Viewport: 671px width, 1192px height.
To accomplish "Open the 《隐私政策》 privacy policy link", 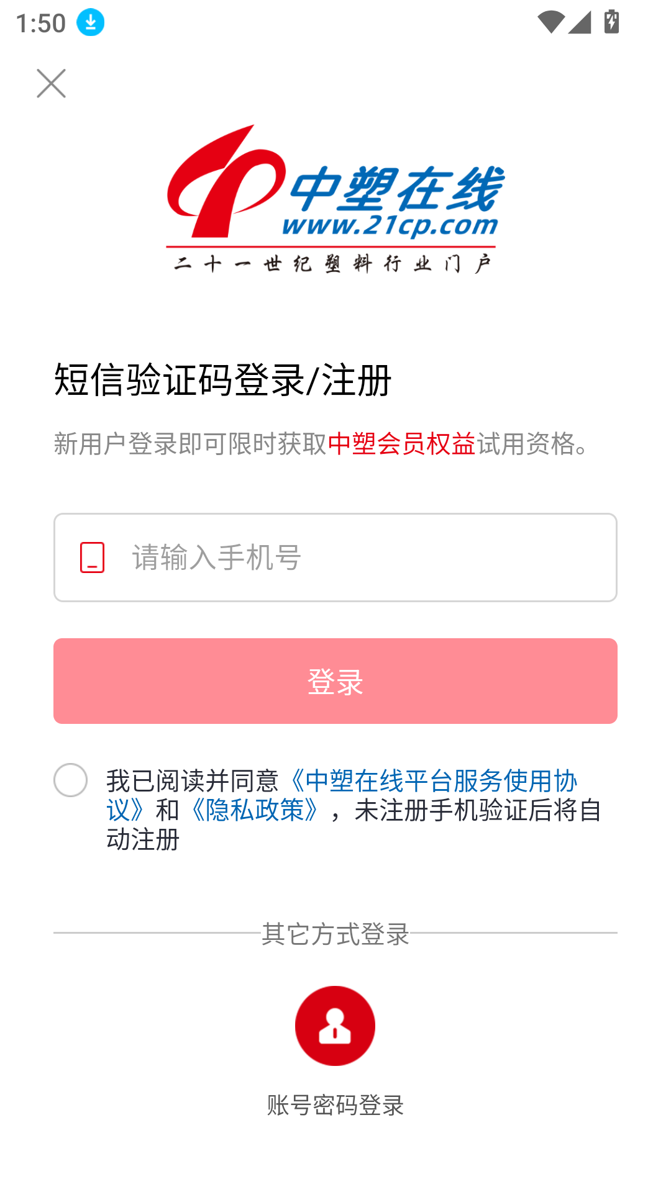I will pyautogui.click(x=255, y=810).
